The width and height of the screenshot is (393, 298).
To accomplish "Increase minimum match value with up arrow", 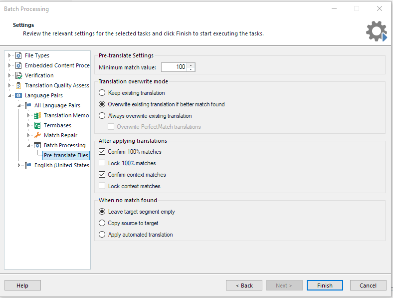I will [x=191, y=65].
